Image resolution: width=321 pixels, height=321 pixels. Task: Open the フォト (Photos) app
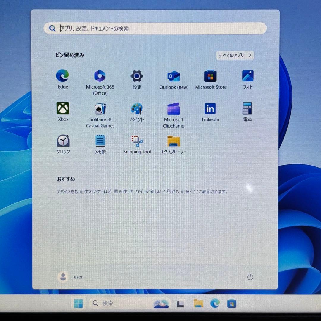[248, 76]
